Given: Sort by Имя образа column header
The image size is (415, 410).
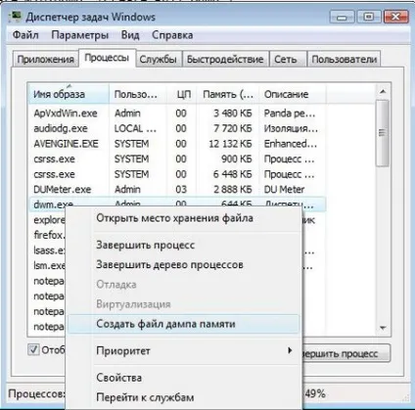Looking at the screenshot, I should click(x=69, y=94).
